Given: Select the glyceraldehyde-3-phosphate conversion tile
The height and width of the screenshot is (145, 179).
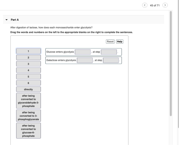Looking at the screenshot, I should 28,101.
